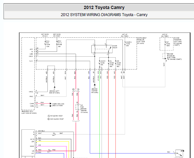Click the '2012 SYSTEM WIRING DIAGRAMS Toyota - Camry' subtitle

coord(104,15)
